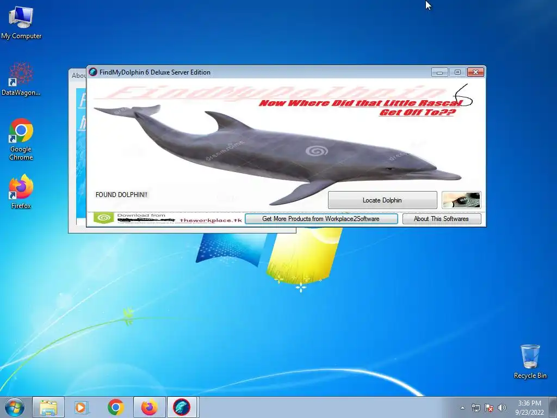Switch to Firefox in taskbar

coord(150,407)
